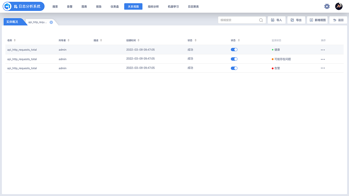Toggle the switch on the second table row
Screen dimensions: 349x196
[234, 59]
